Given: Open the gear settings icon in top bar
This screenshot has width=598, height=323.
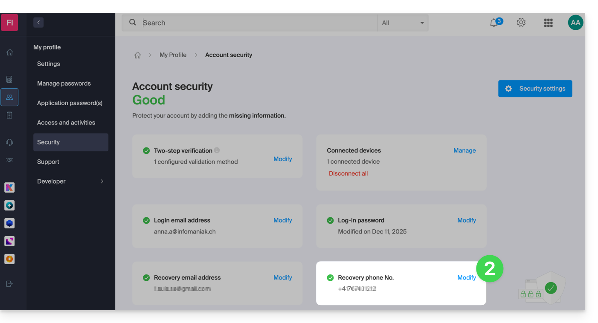Looking at the screenshot, I should [x=521, y=23].
